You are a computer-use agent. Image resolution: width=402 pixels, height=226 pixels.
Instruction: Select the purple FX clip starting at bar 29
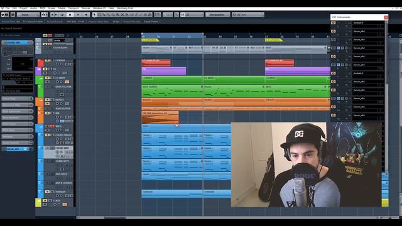tap(164, 71)
